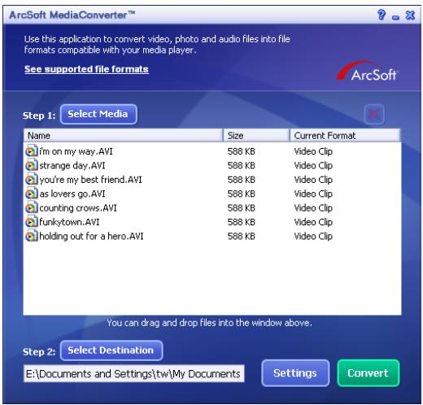Select file name holding out for a hero.AVI
423x405 pixels.
click(x=91, y=236)
